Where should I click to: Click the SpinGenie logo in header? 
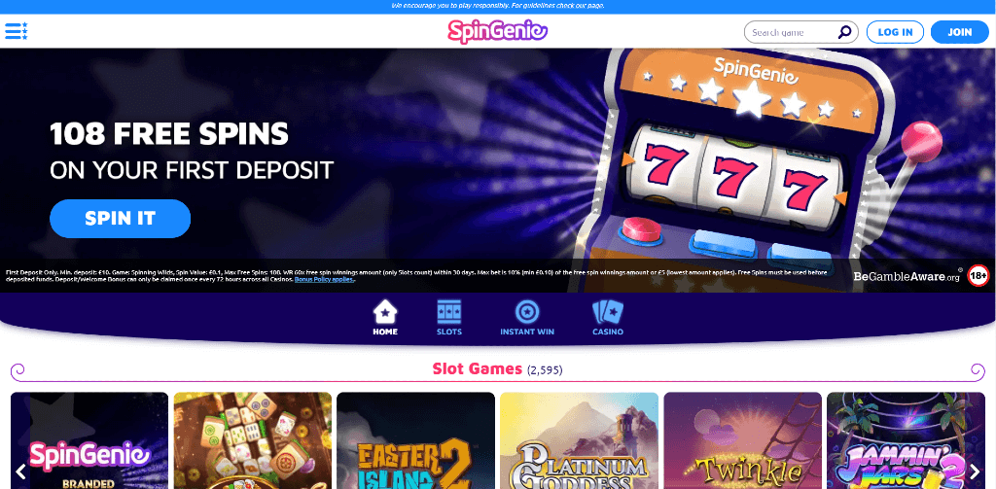coord(497,31)
